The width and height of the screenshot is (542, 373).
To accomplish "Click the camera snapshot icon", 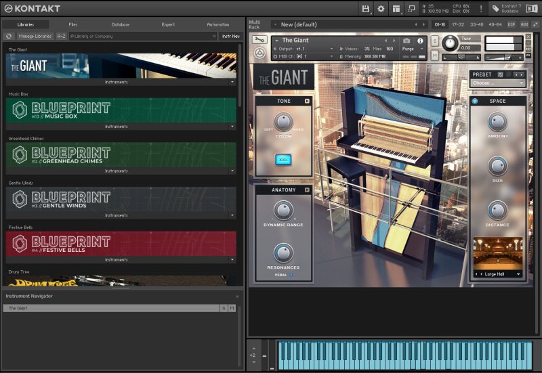I will coord(406,41).
